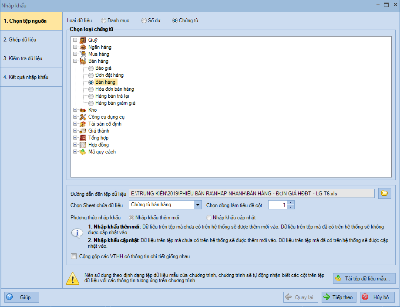Click the Quay lại back button

click(300, 297)
